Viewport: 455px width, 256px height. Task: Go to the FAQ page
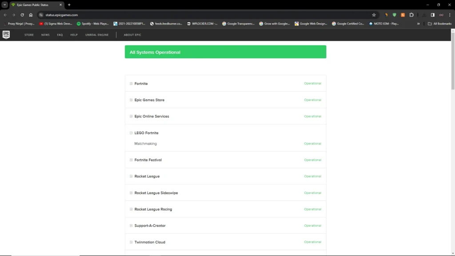(x=60, y=35)
